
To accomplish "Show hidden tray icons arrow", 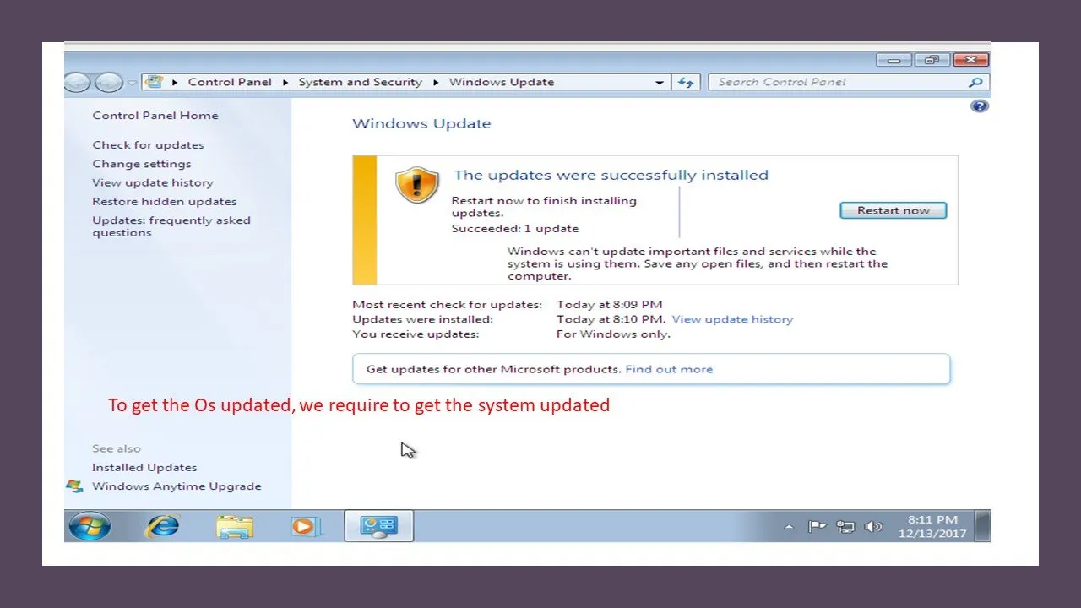I will pyautogui.click(x=789, y=527).
